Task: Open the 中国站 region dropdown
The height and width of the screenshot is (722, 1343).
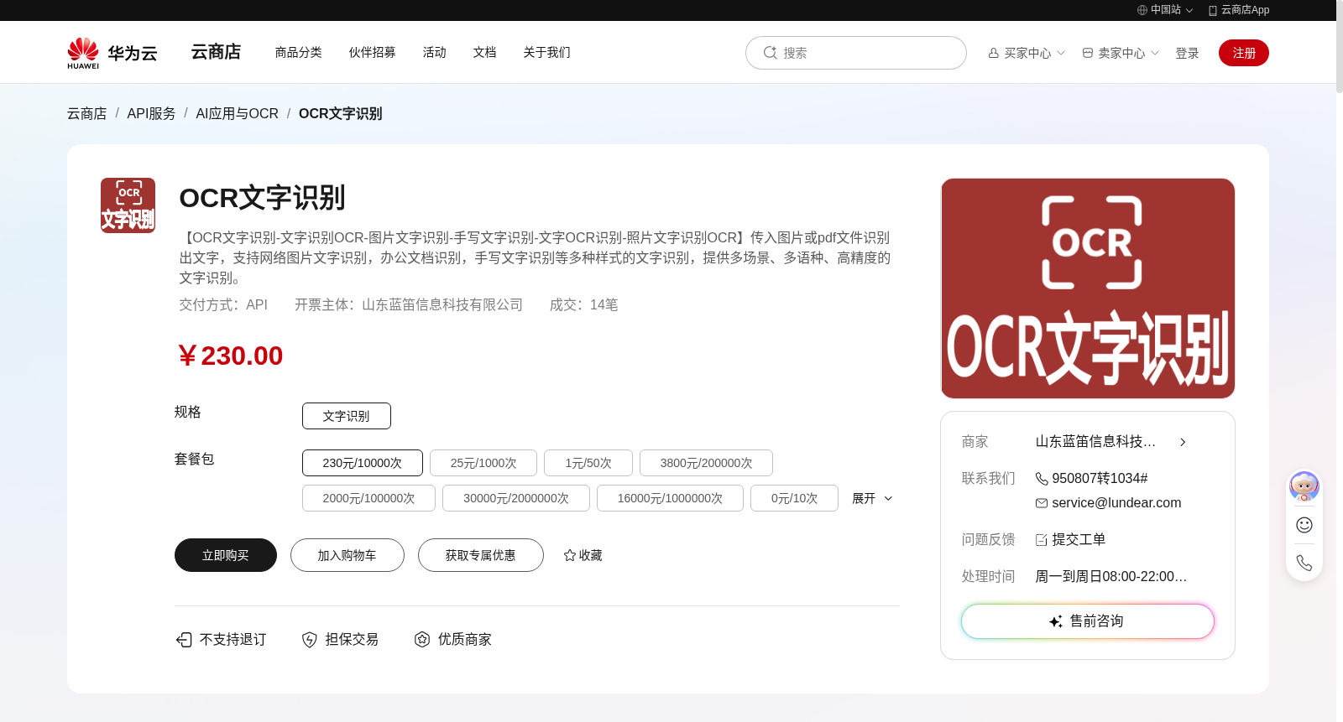Action: (x=1165, y=10)
